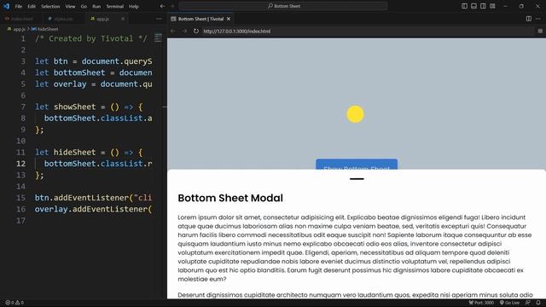Close the Bottom Sheet | Tivotal tab
546x307 pixels.
coord(229,19)
